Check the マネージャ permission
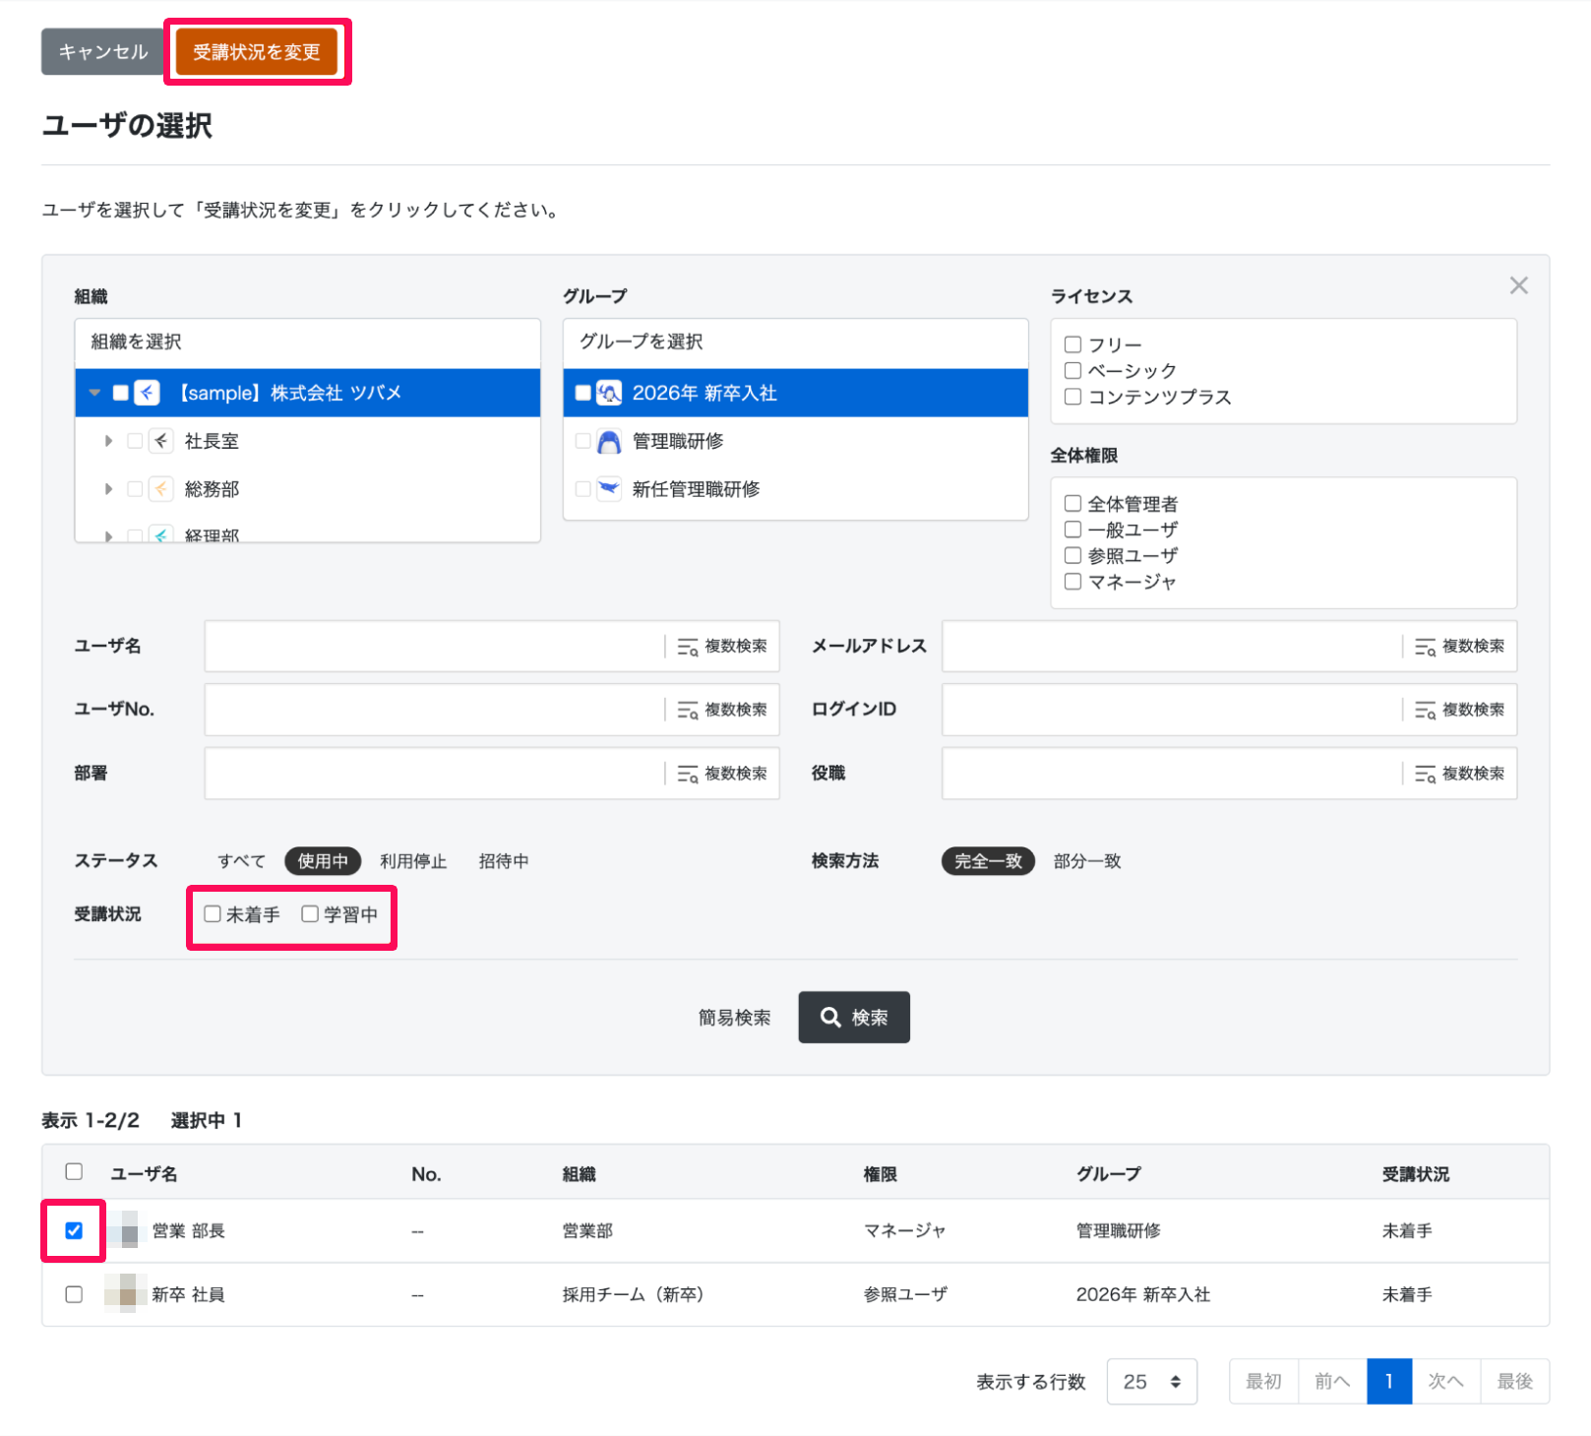 click(x=1072, y=582)
